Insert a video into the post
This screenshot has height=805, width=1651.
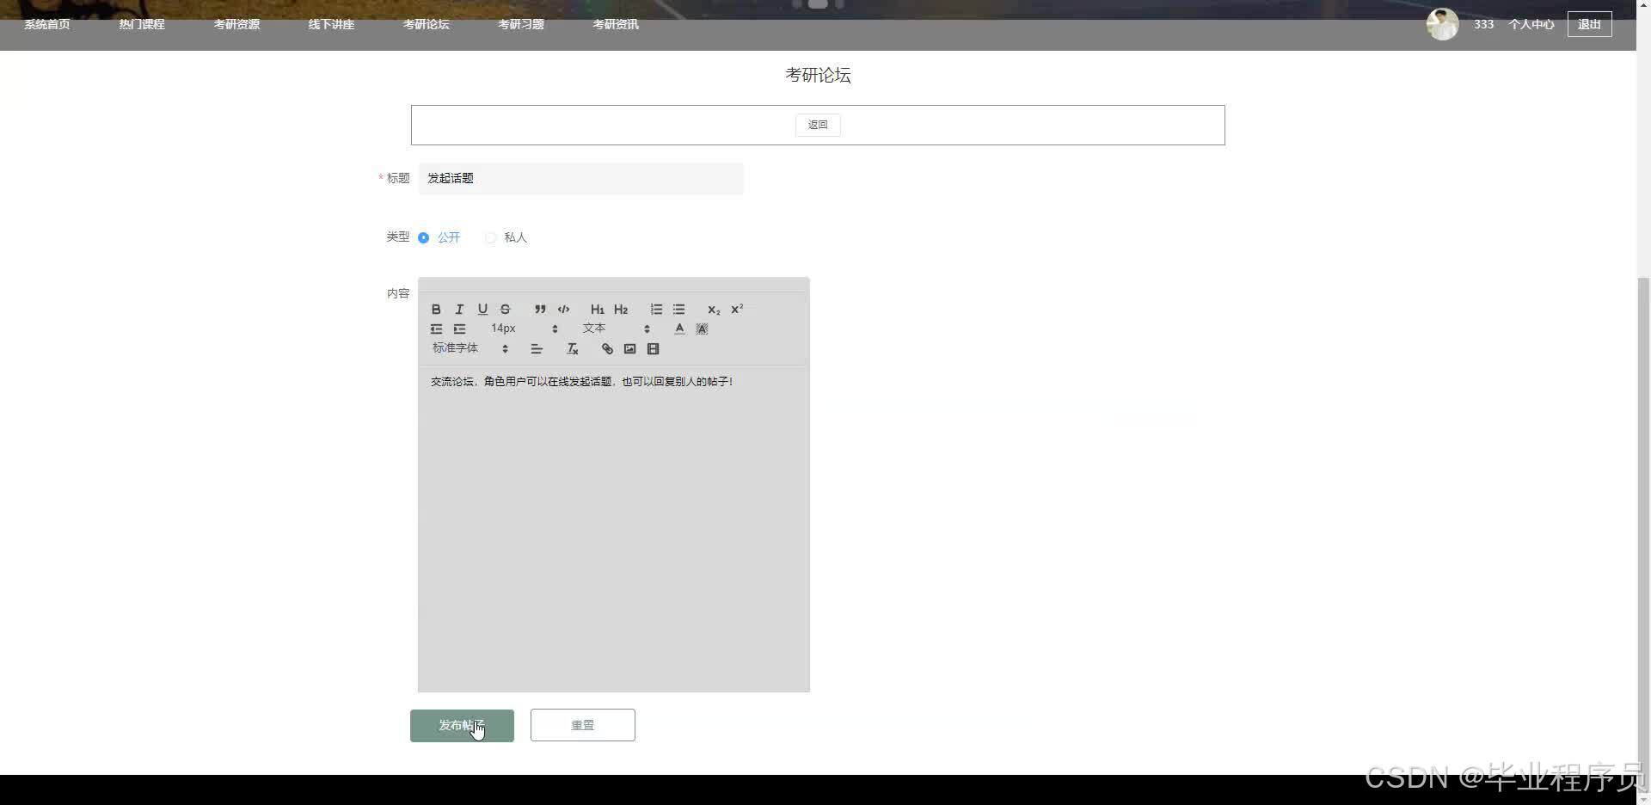653,348
